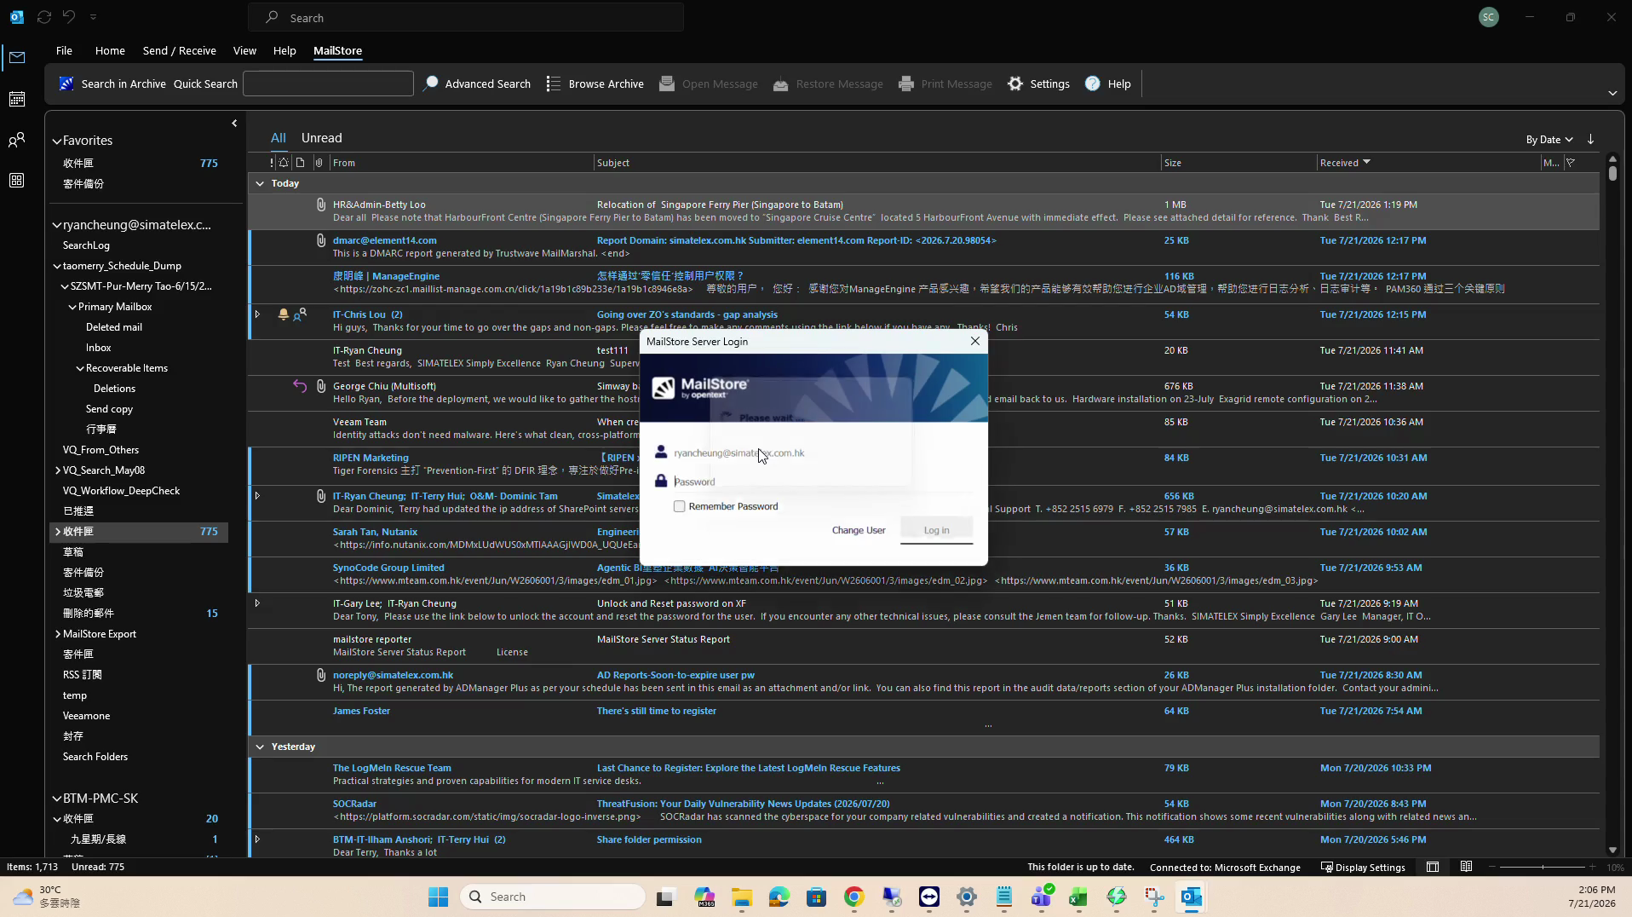Show Unread messages filter tab
Viewport: 1632px width, 917px height.
321,138
